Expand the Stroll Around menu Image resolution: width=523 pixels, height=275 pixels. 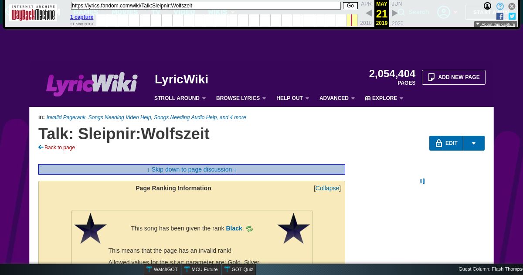pos(180,98)
